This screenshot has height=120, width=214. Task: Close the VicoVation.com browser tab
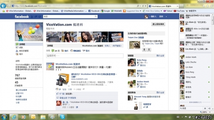pos(178,6)
